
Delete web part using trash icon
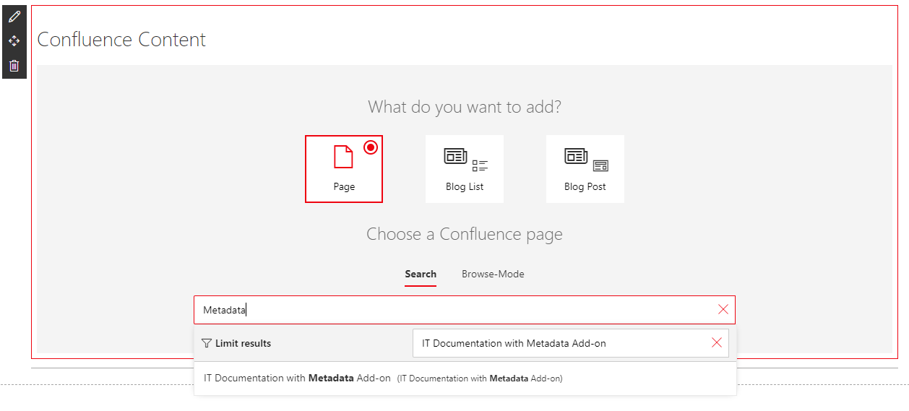14,66
